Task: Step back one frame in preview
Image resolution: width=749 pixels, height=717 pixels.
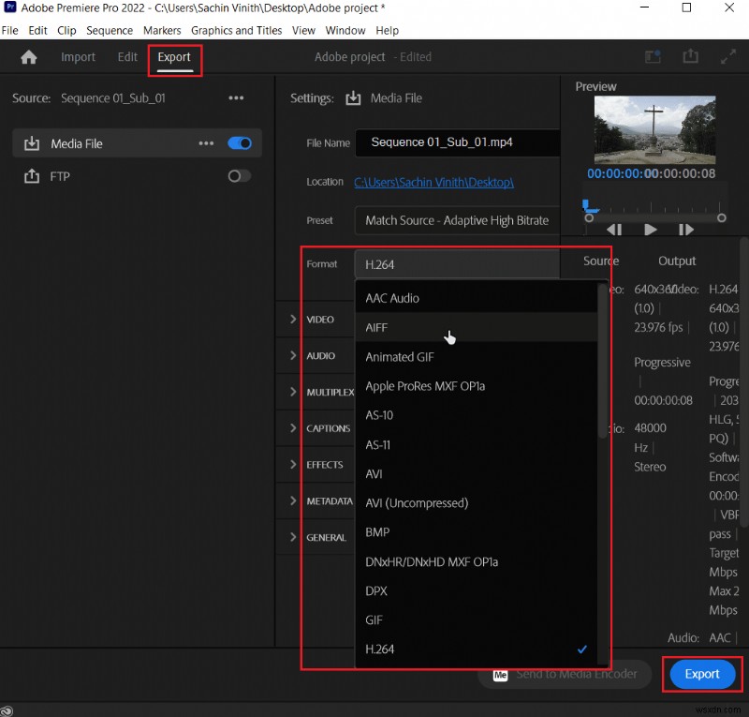Action: (614, 229)
